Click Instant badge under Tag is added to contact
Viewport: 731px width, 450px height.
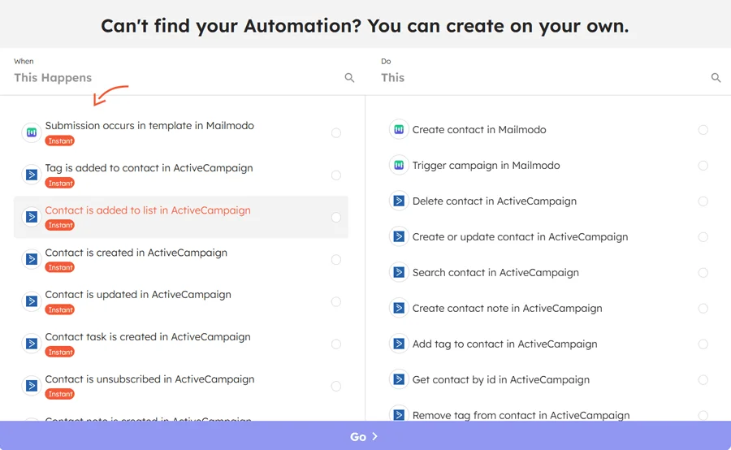coord(59,184)
